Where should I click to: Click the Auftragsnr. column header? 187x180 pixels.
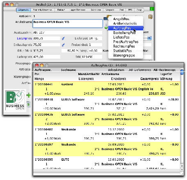(x=43, y=70)
